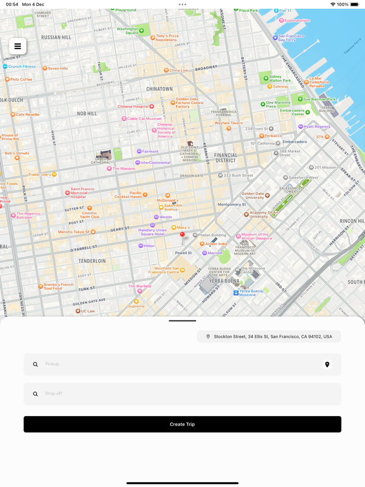Image resolution: width=365 pixels, height=487 pixels.
Task: Tap the Mensho Tokyo SF marker
Action: [x=93, y=232]
